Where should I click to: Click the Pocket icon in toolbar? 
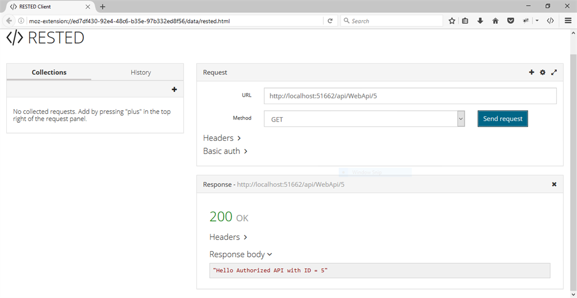click(510, 21)
